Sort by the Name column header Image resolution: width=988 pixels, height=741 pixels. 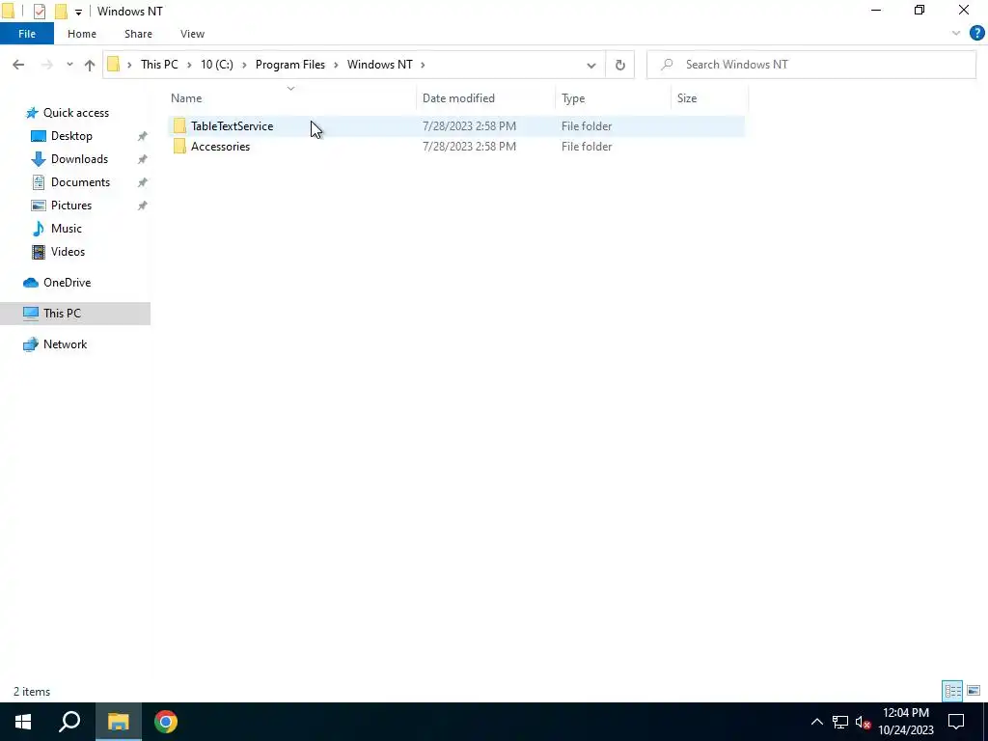(292, 98)
